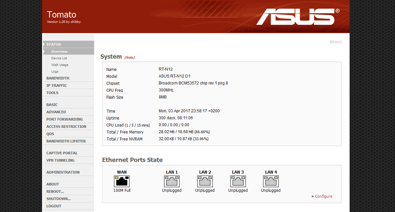Viewport: 395px width, 212px height.
Task: Click the ASUS logo in header
Action: pyautogui.click(x=297, y=17)
